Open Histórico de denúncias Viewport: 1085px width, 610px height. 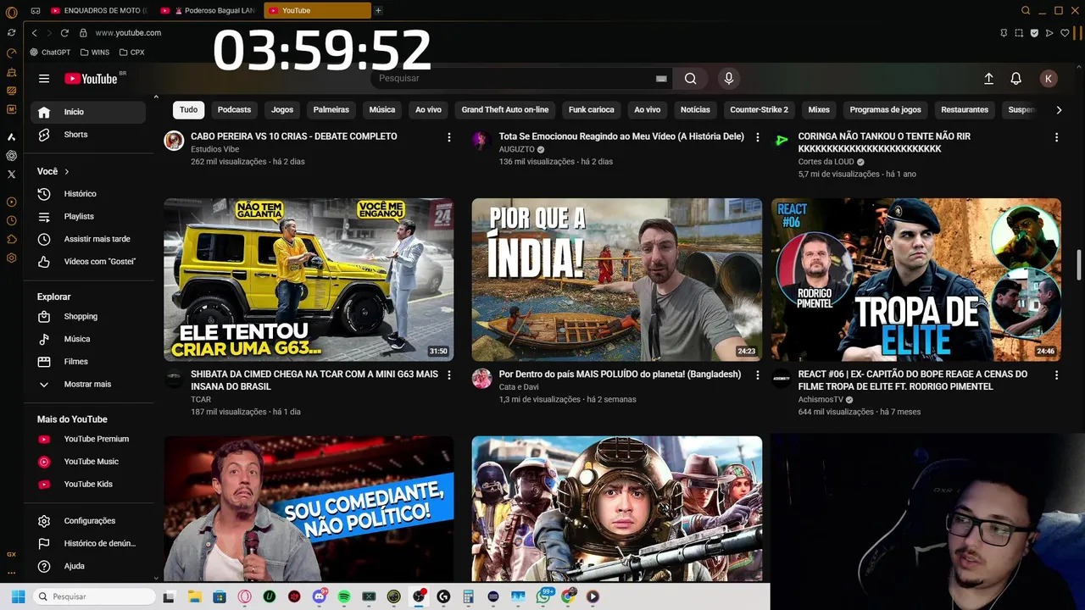pyautogui.click(x=88, y=544)
